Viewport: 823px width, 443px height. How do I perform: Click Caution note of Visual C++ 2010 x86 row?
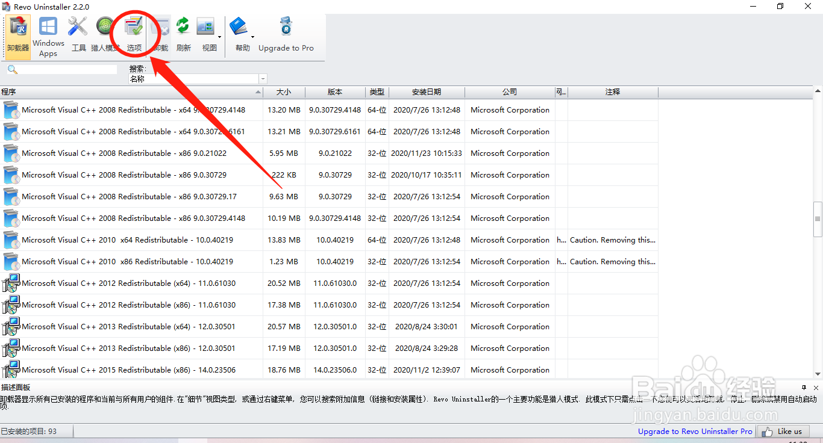click(x=613, y=262)
